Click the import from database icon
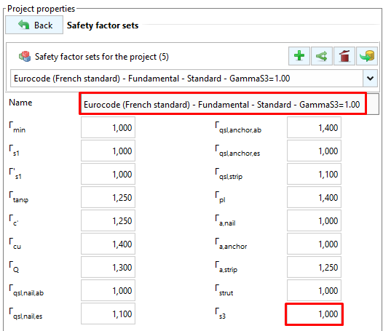 click(367, 56)
